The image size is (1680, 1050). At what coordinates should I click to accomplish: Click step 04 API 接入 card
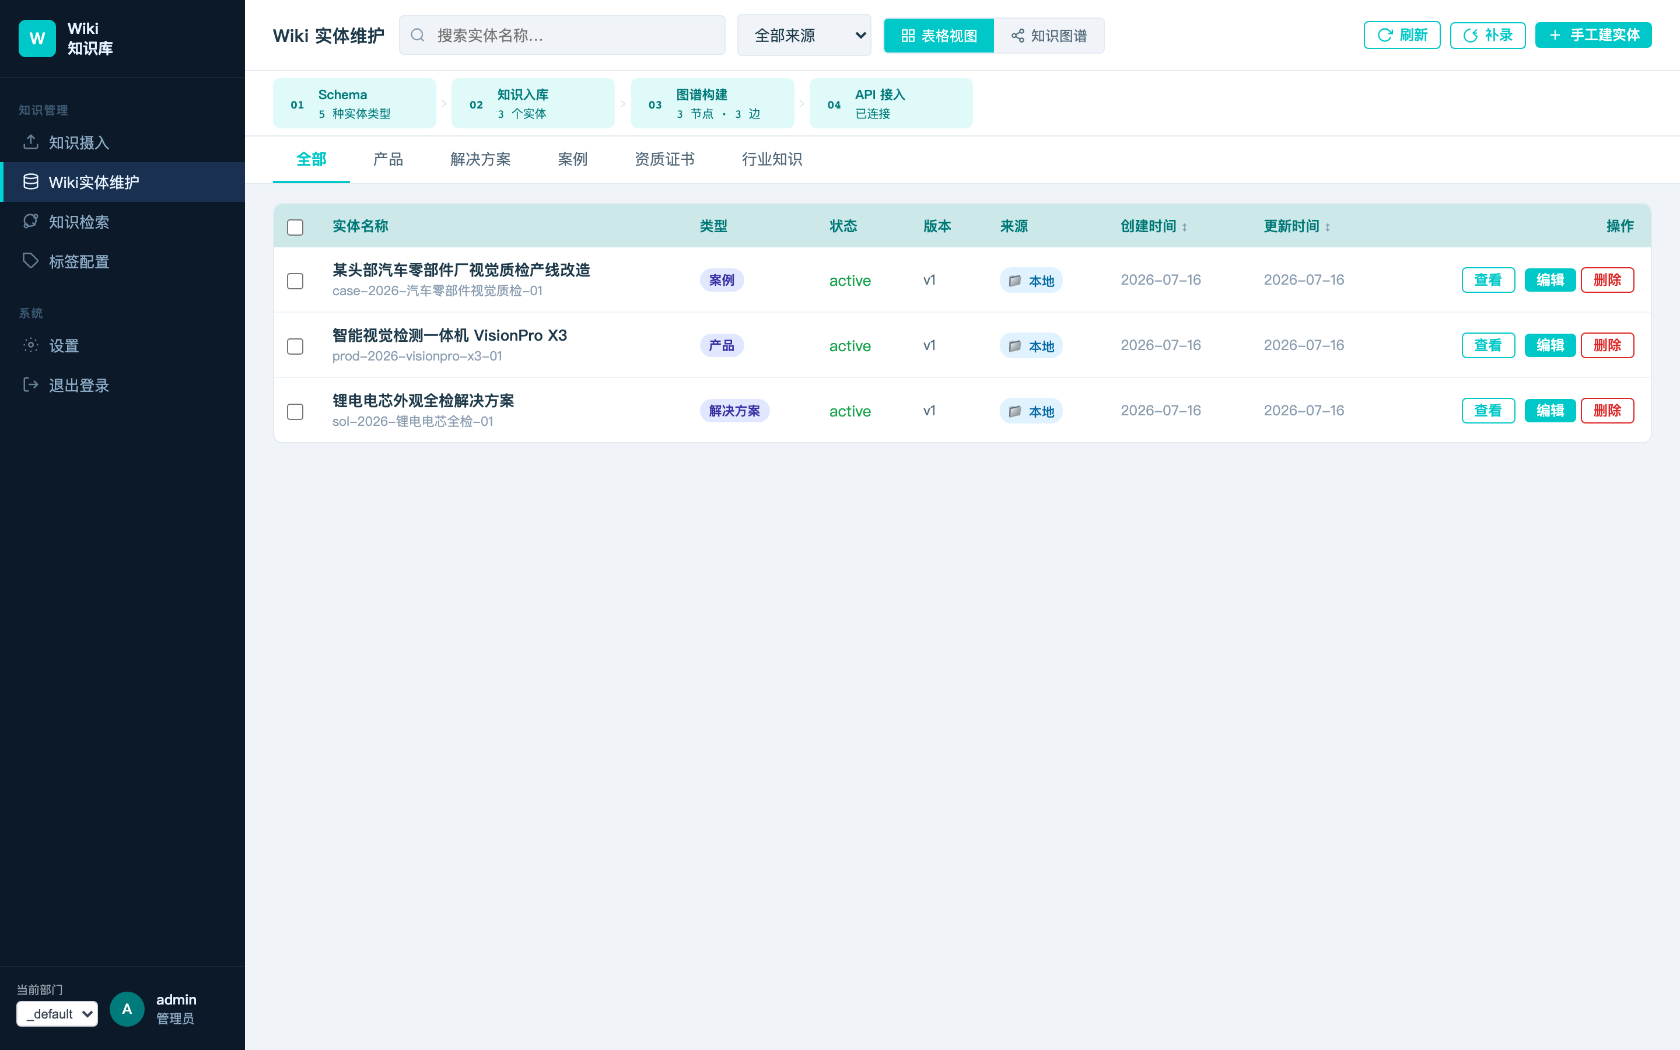tap(891, 103)
